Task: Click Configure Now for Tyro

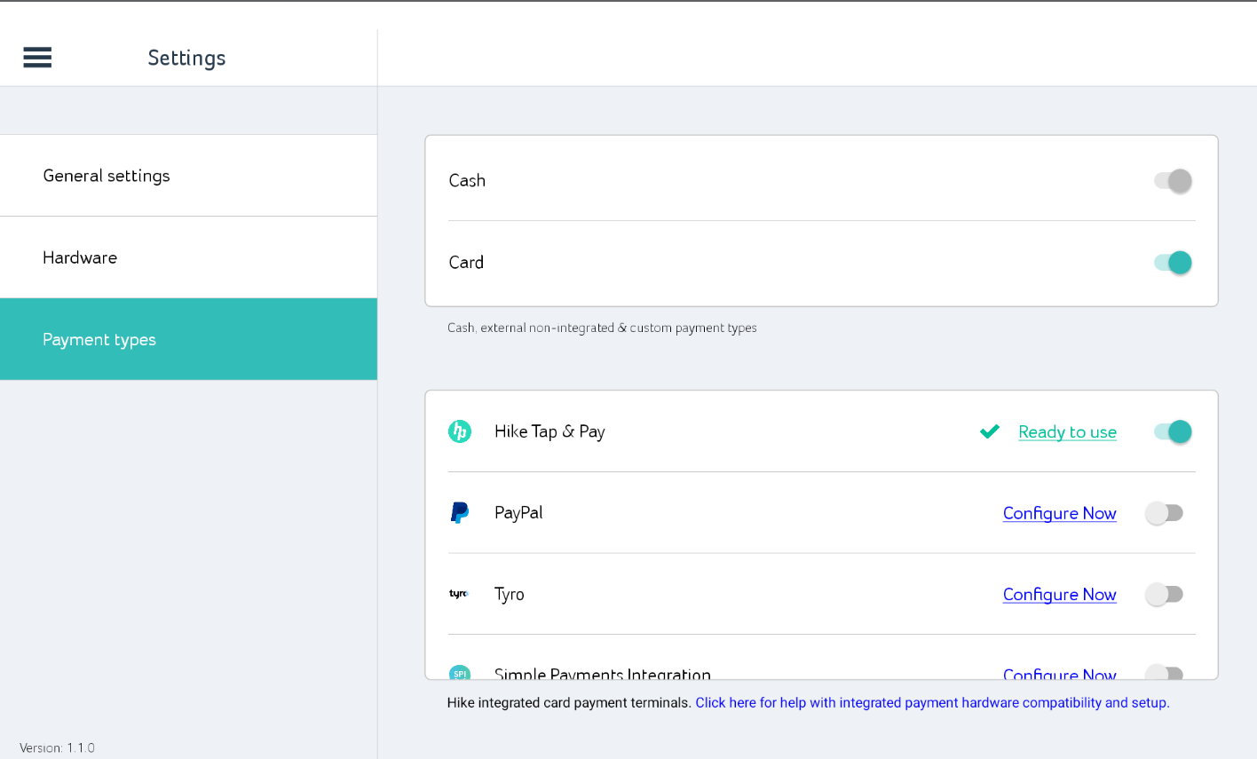Action: point(1059,595)
